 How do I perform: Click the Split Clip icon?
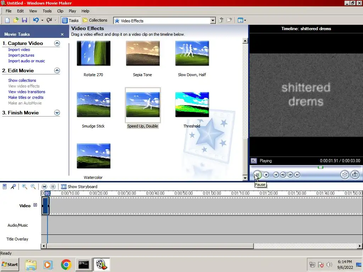pyautogui.click(x=345, y=175)
